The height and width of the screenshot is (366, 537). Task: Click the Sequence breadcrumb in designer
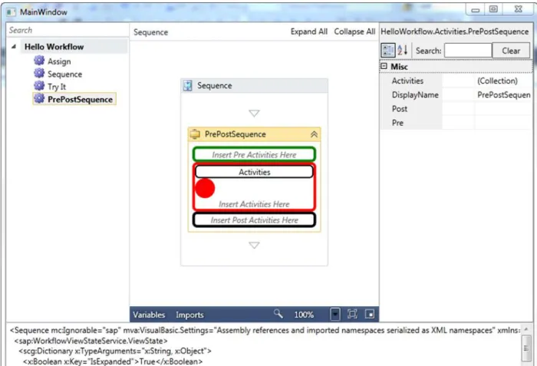click(150, 32)
